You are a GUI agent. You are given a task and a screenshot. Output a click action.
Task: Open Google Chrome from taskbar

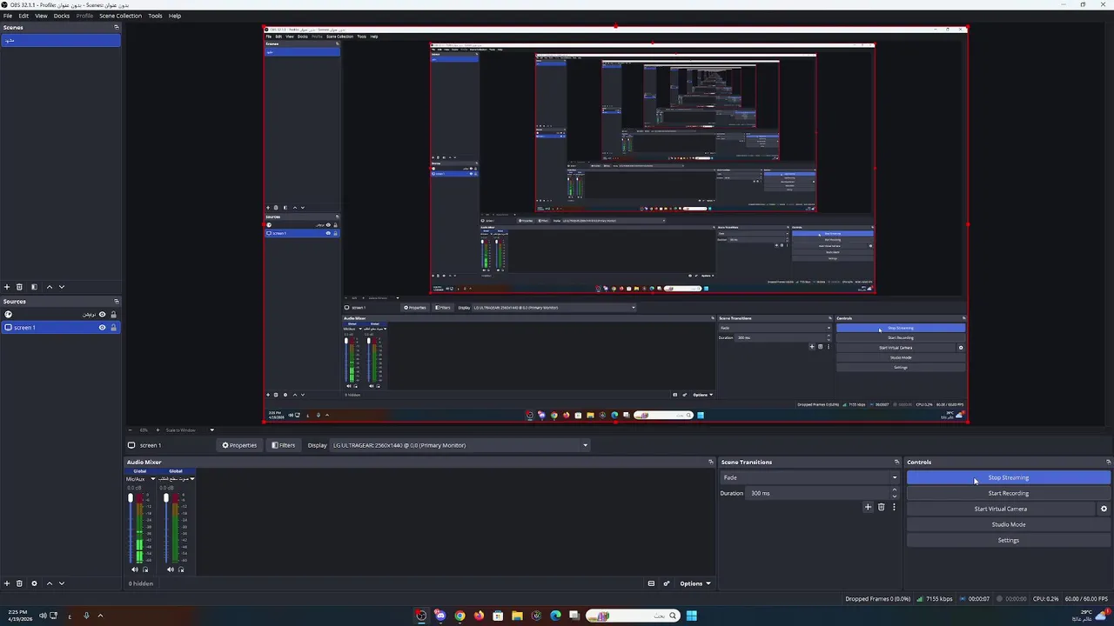point(460,616)
